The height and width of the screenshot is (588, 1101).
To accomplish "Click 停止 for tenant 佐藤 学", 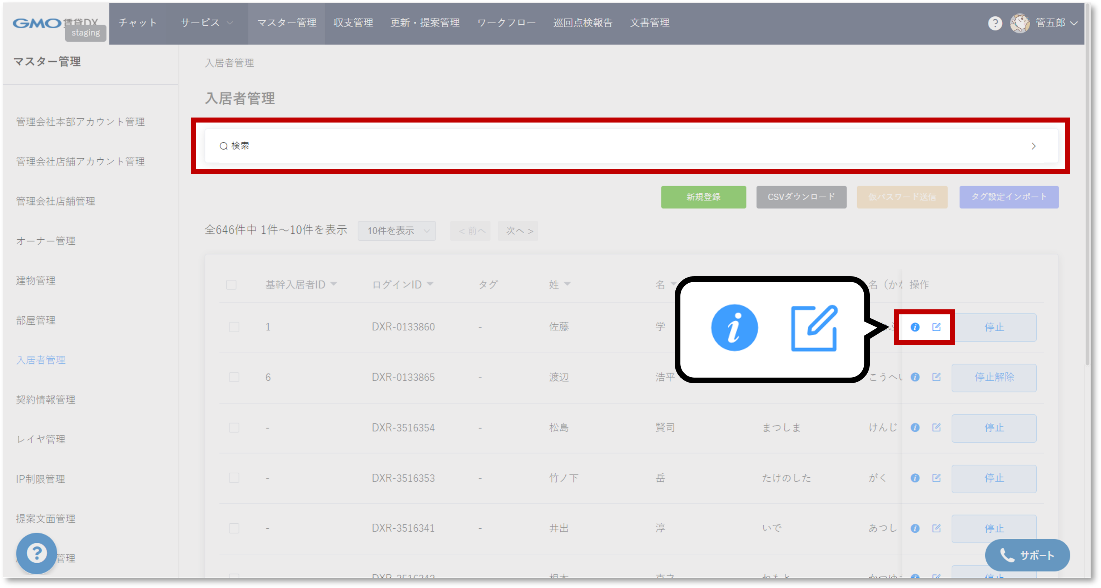I will pos(994,327).
